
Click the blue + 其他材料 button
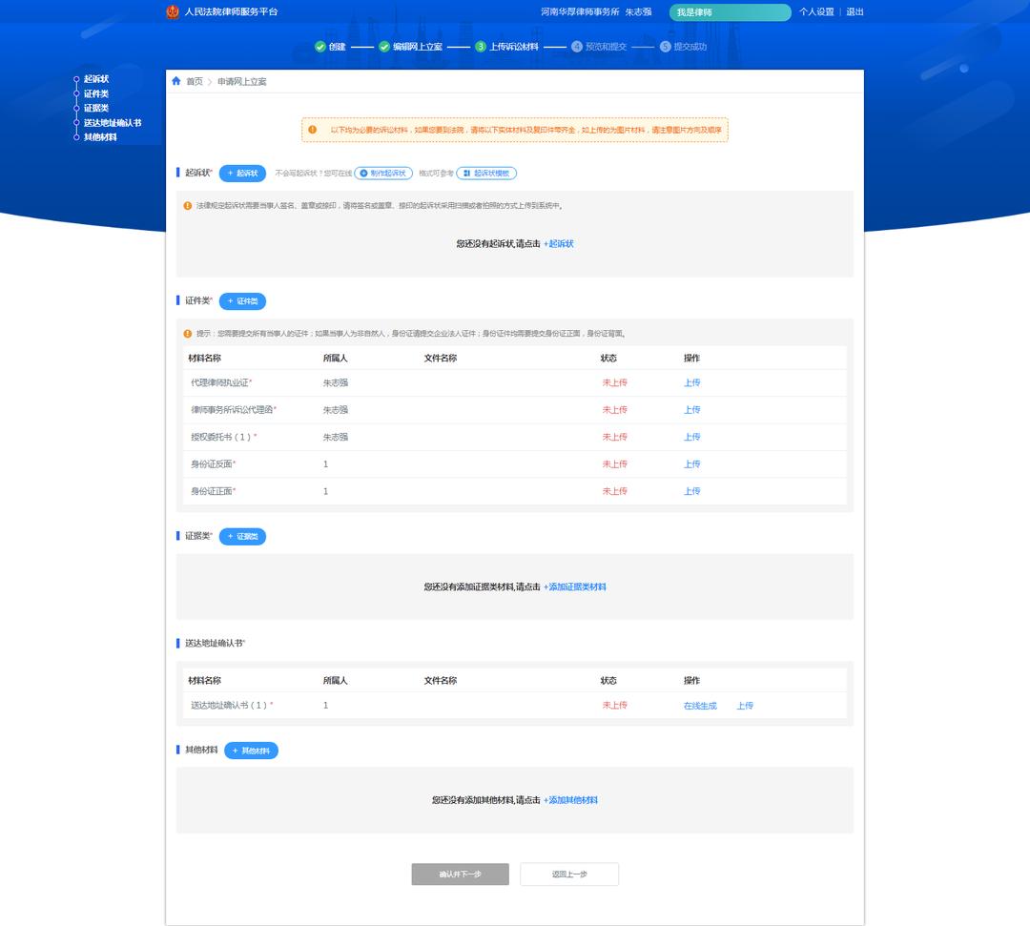tap(251, 751)
